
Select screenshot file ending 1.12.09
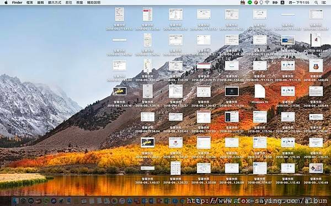(x=288, y=117)
